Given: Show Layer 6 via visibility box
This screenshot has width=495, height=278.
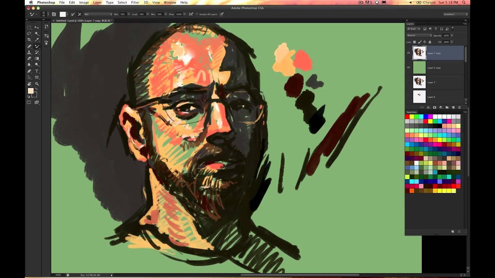Looking at the screenshot, I should pyautogui.click(x=408, y=97).
